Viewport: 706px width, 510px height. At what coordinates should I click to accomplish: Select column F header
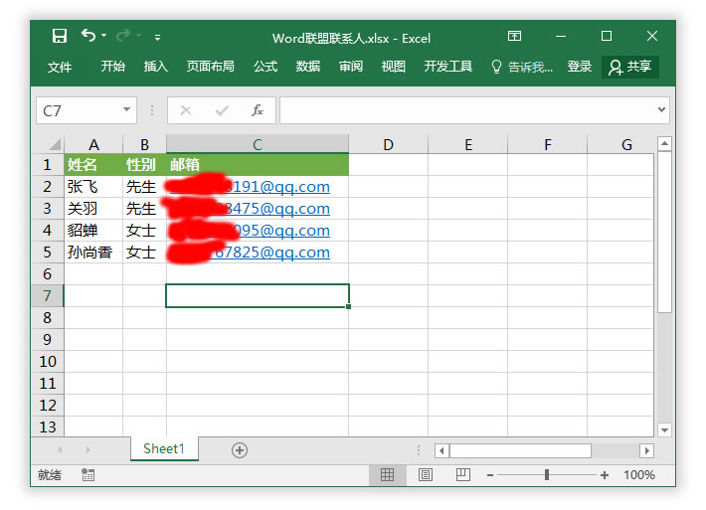[548, 144]
